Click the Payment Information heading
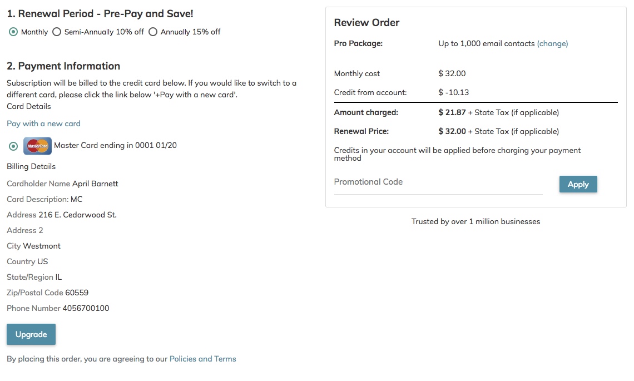Viewport: 634px width, 381px height. click(63, 66)
